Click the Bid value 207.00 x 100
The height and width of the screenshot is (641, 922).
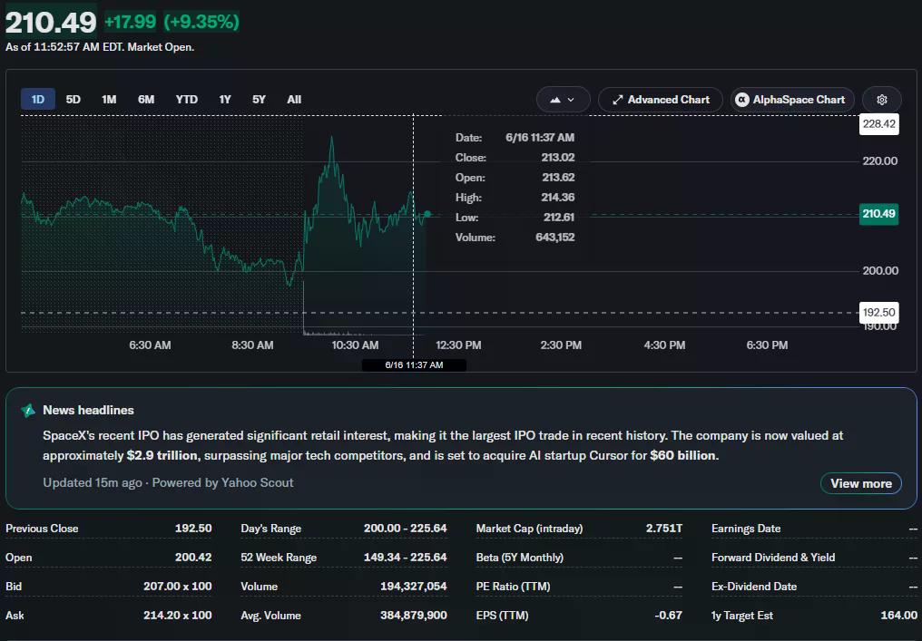tap(178, 587)
